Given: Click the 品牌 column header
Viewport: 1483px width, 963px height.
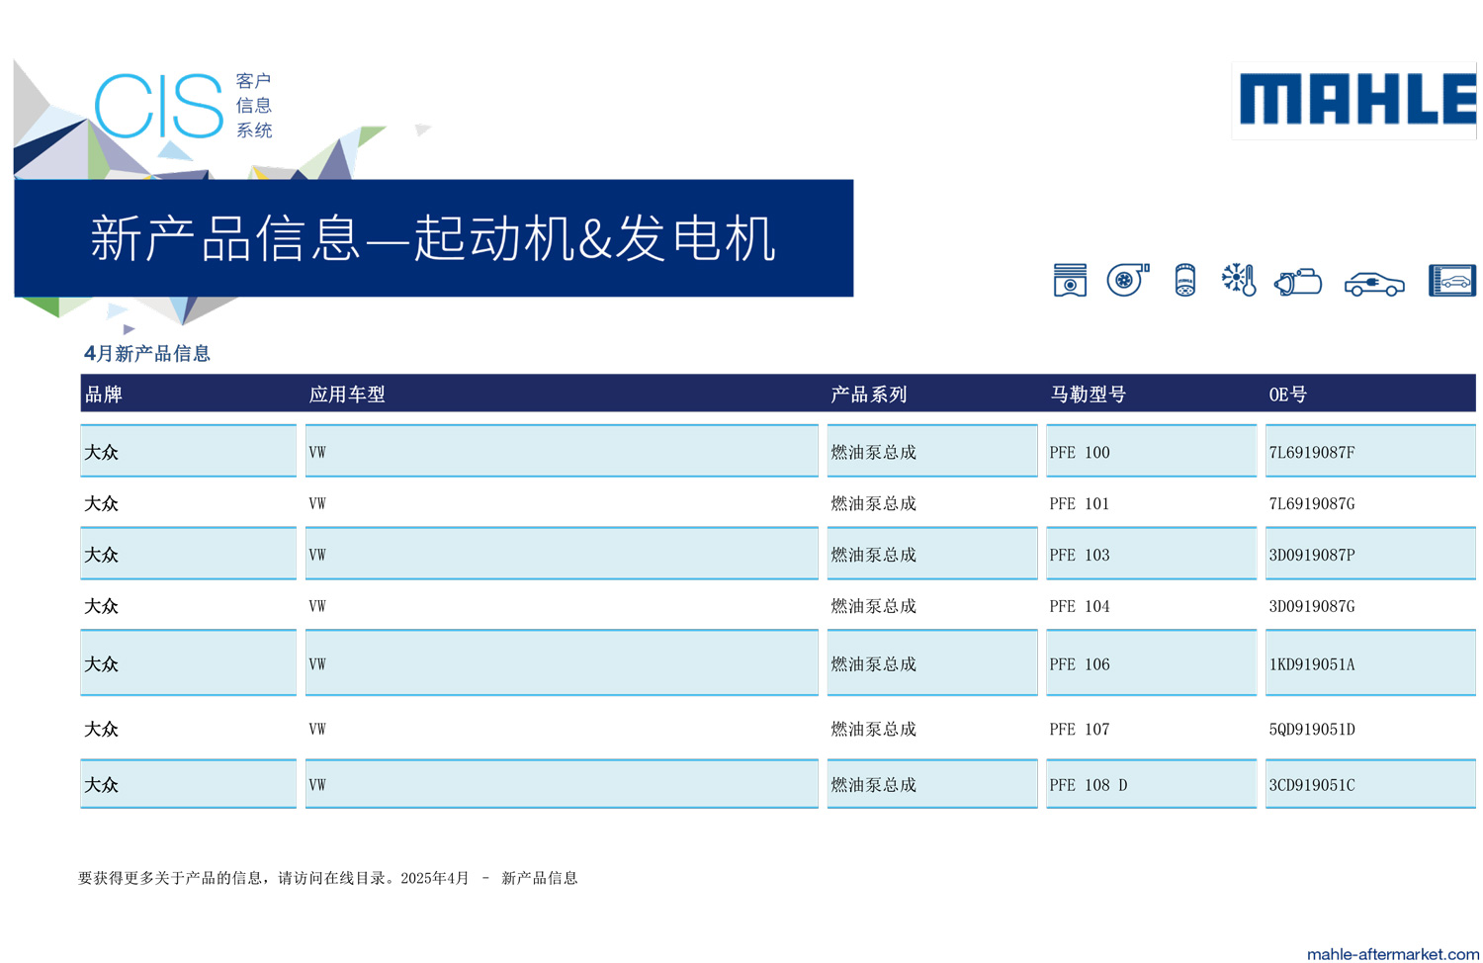Looking at the screenshot, I should pyautogui.click(x=104, y=394).
